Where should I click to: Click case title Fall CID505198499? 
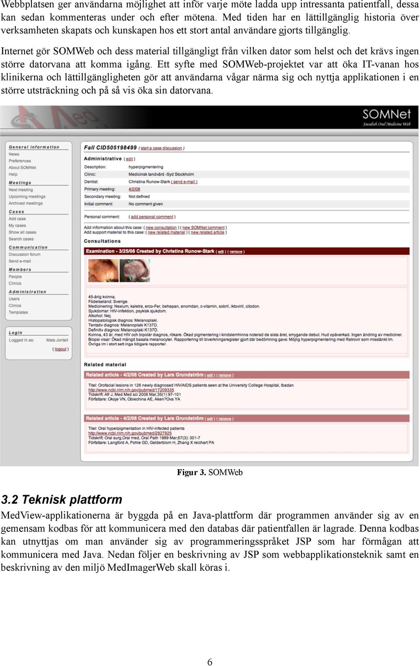coord(110,148)
